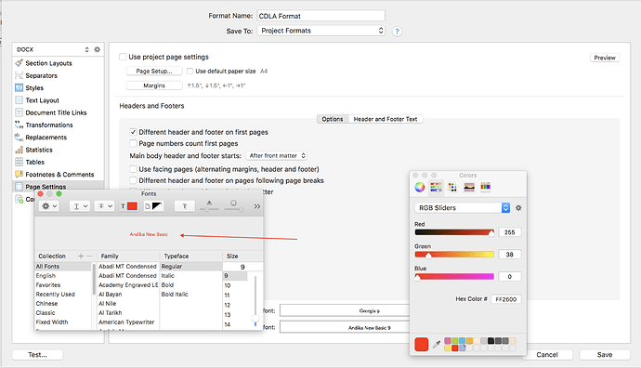Open Replacements settings in sidebar
641x368 pixels.
tap(46, 138)
